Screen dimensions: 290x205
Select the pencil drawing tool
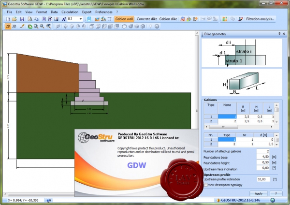[x=22, y=26]
